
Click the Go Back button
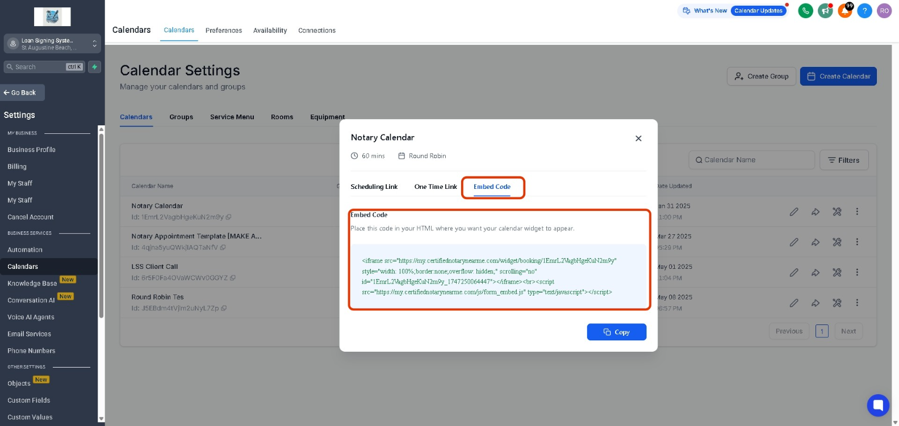pyautogui.click(x=21, y=92)
